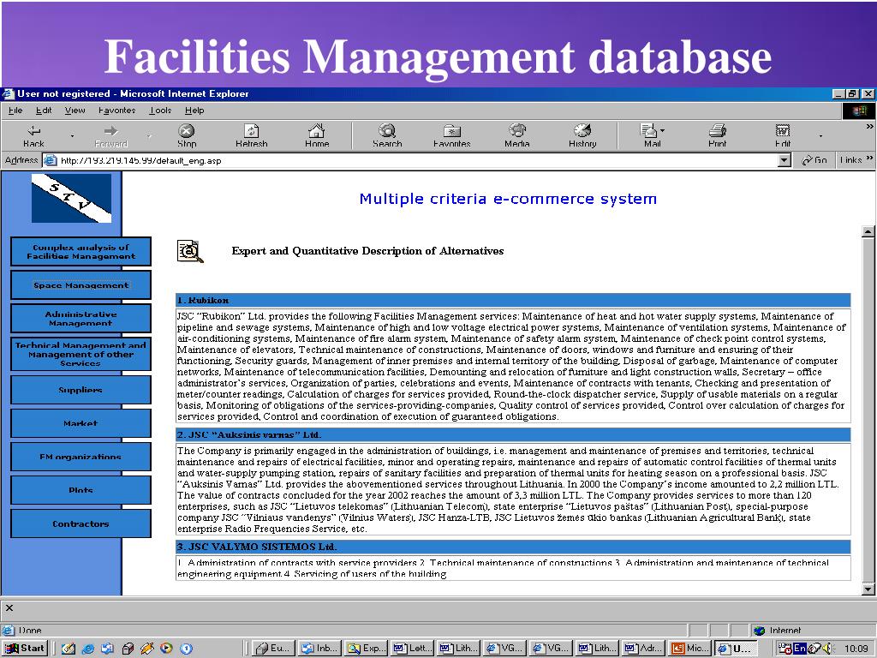Launch Windows Media Player quick launch icon
The image size is (877, 658).
pyautogui.click(x=166, y=649)
